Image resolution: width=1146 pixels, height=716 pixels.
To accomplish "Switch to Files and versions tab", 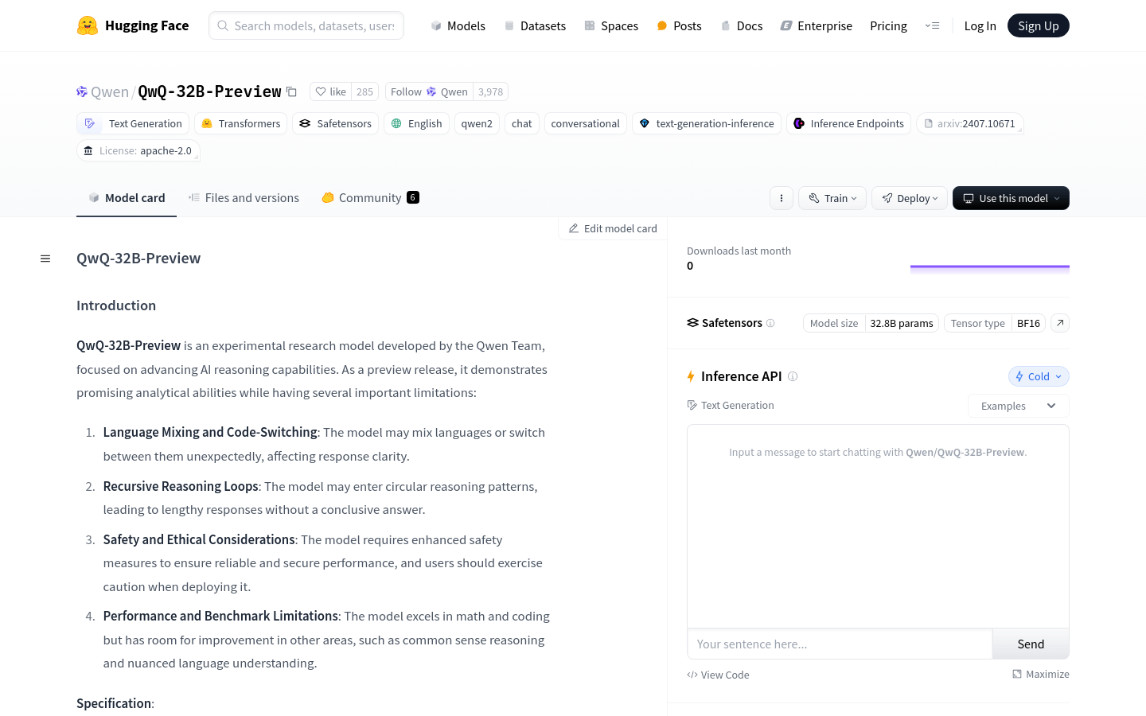I will point(244,198).
